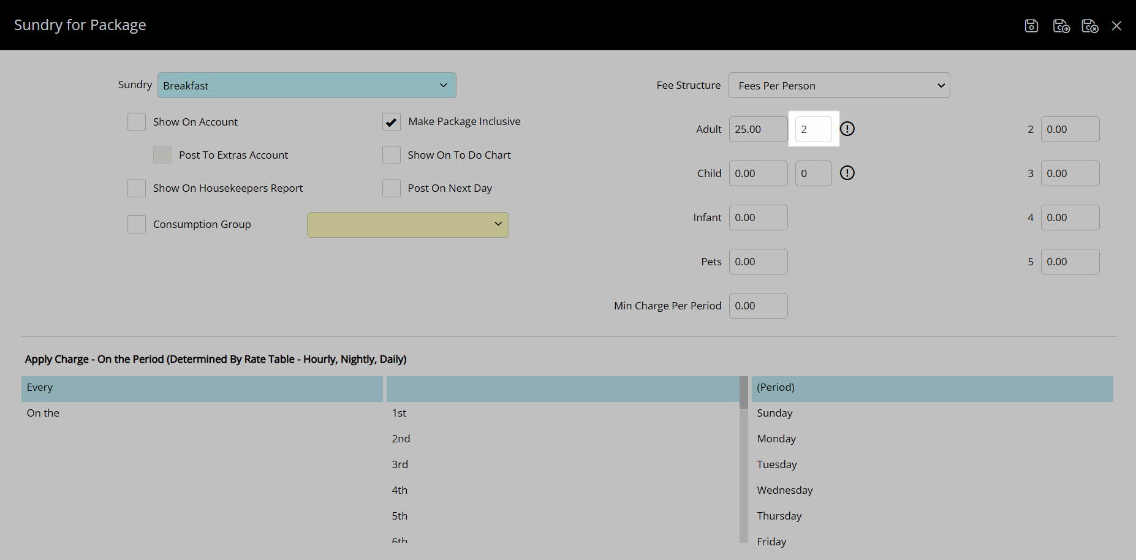Screen dimensions: 1136x560
Task: Click the Save and Continue arrow icon
Action: (x=1061, y=26)
